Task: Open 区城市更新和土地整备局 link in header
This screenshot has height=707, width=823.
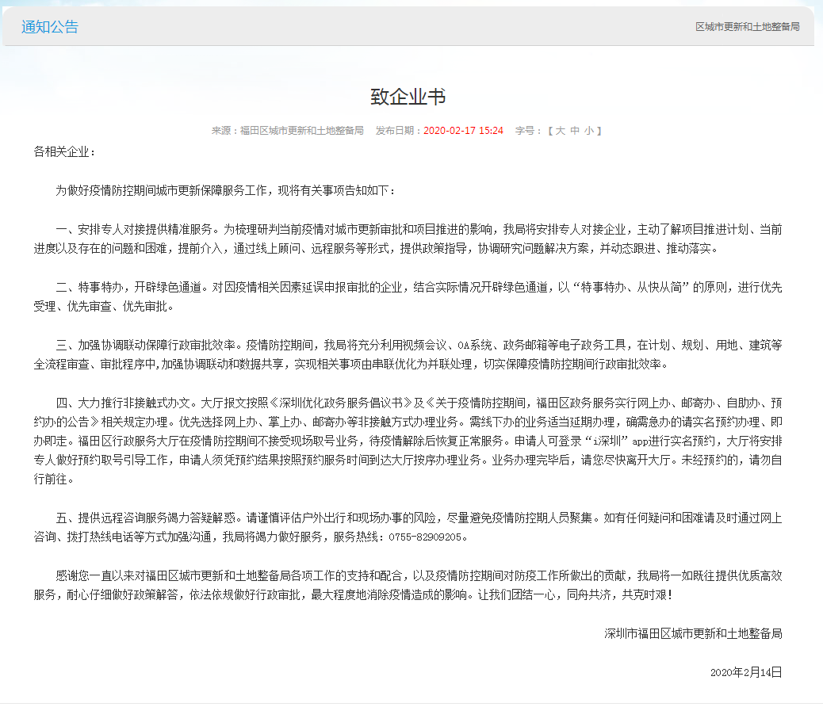Action: (x=747, y=27)
